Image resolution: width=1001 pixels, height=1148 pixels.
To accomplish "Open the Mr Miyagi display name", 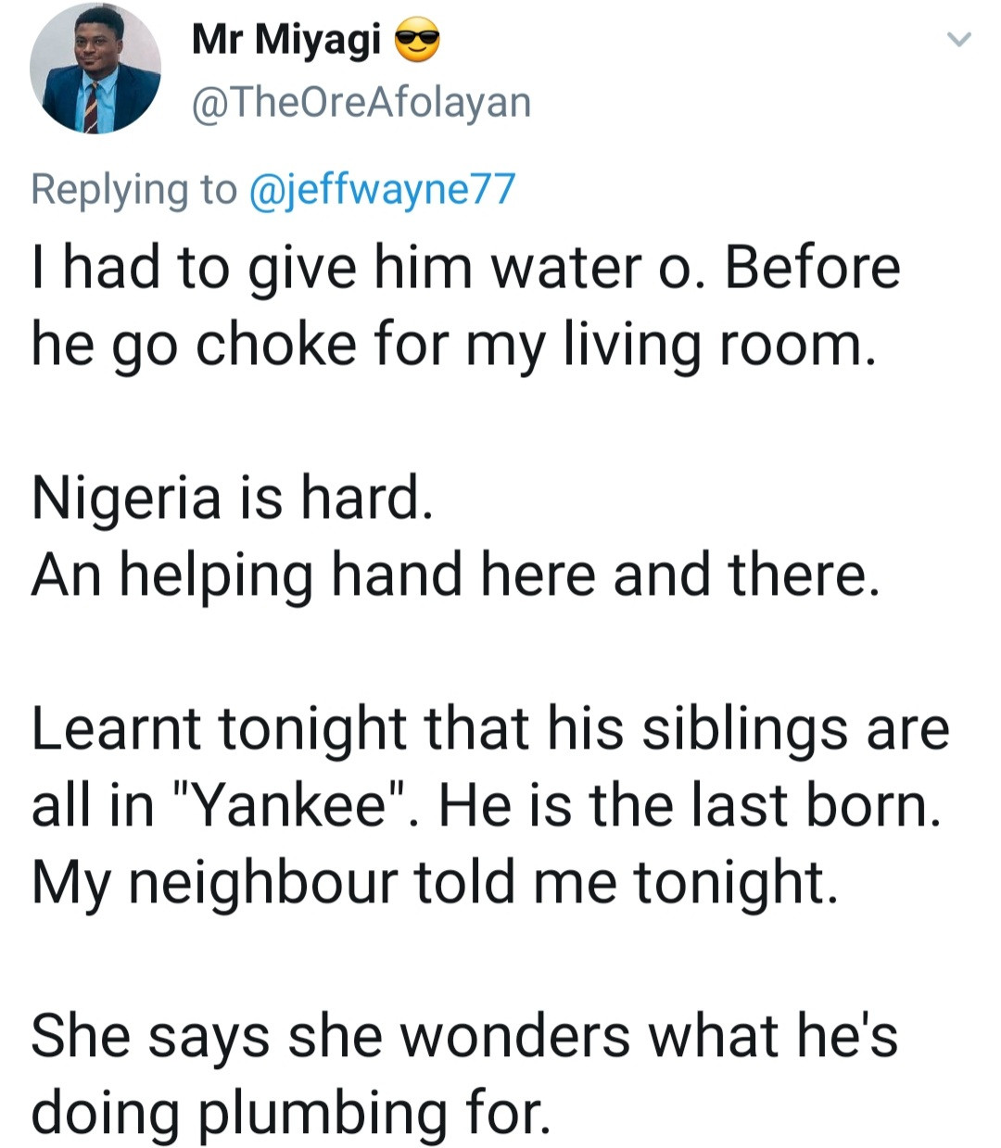I will coord(285,39).
